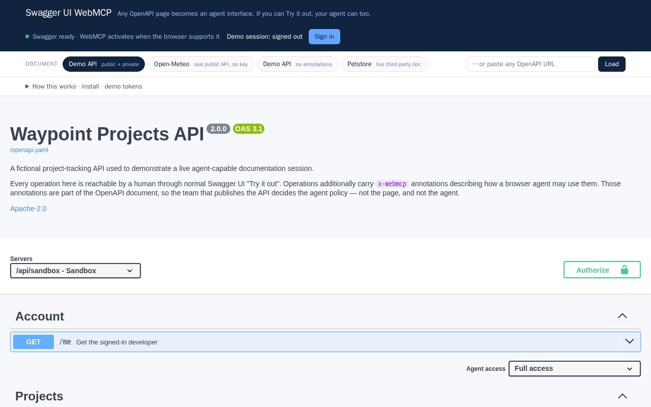Collapse the Account section chevron
Image resolution: width=651 pixels, height=407 pixels.
pyautogui.click(x=623, y=316)
